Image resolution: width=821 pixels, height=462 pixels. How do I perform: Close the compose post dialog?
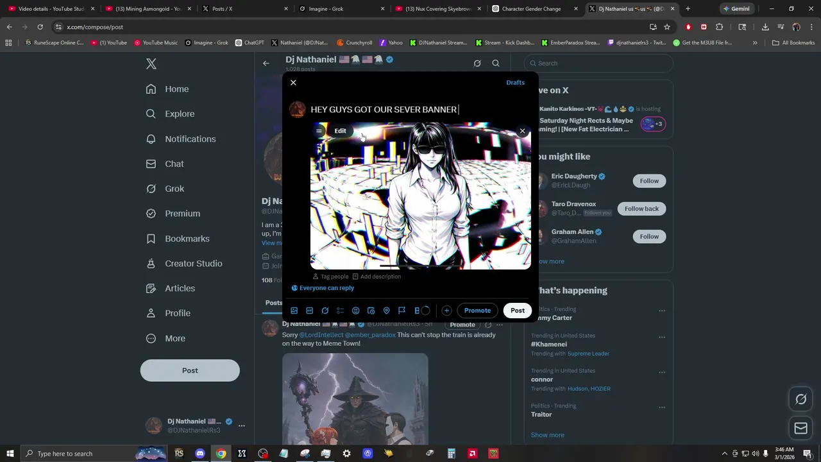(293, 83)
